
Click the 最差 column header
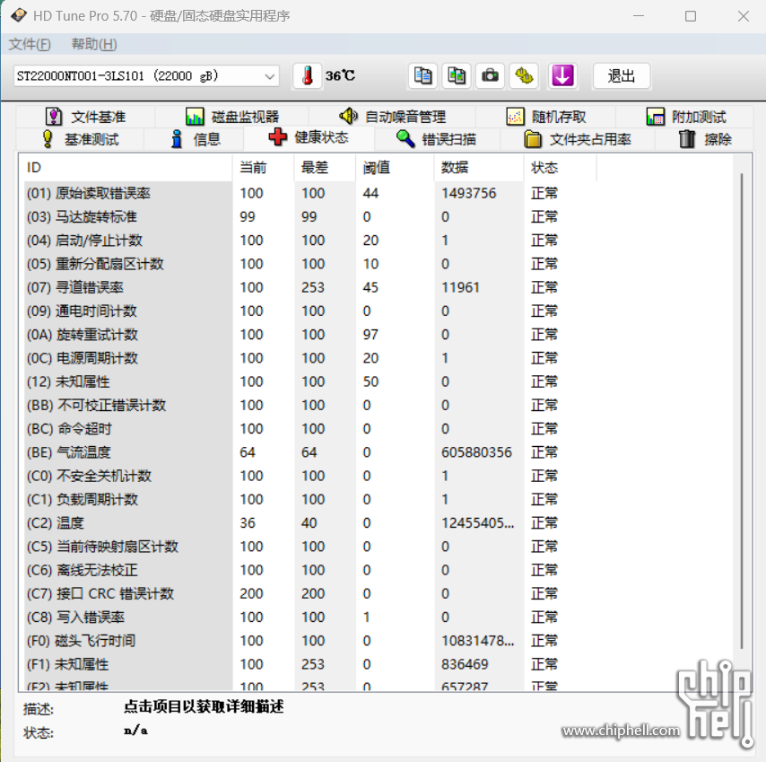325,168
